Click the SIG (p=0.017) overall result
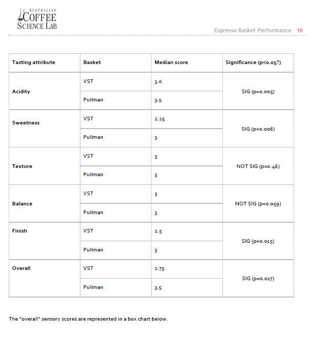Screen dimensions: 312x337 click(x=258, y=279)
